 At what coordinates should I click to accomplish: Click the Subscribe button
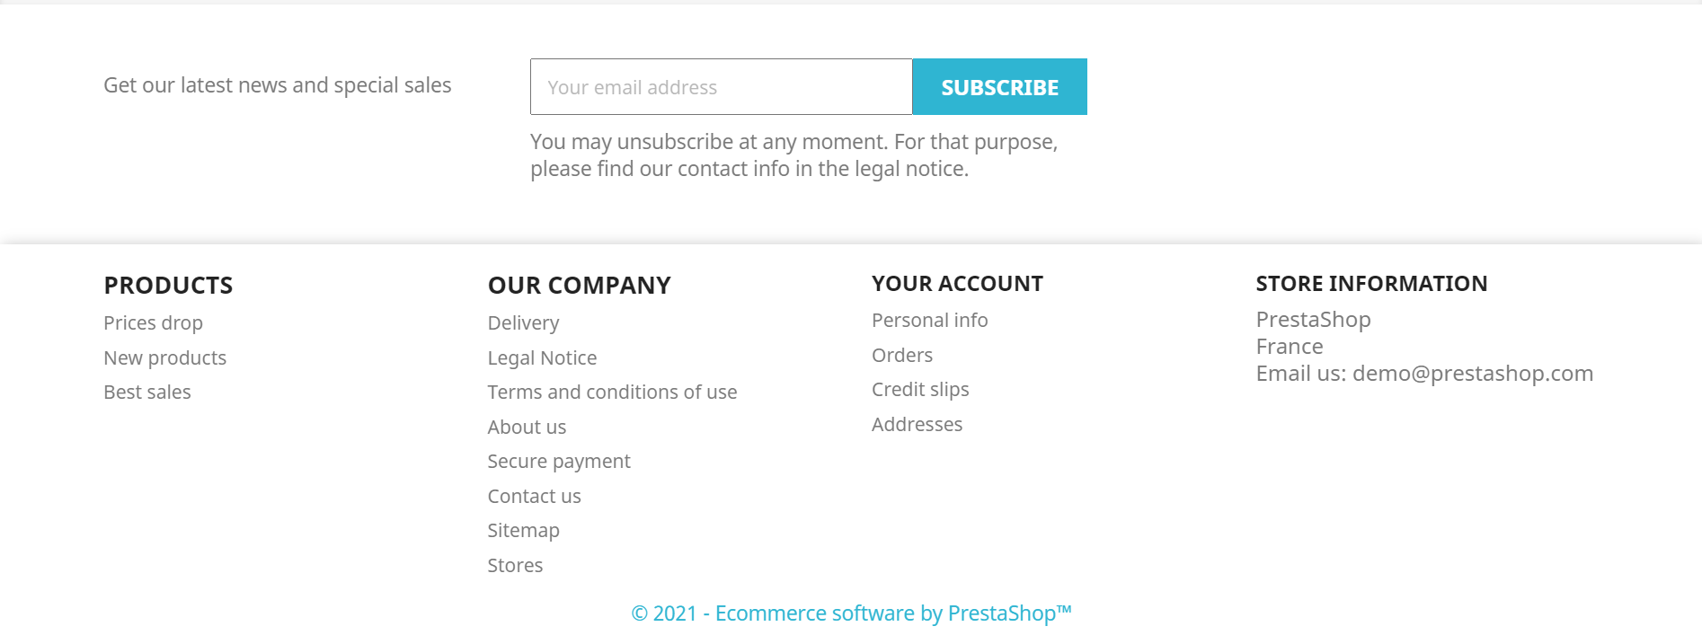[999, 87]
